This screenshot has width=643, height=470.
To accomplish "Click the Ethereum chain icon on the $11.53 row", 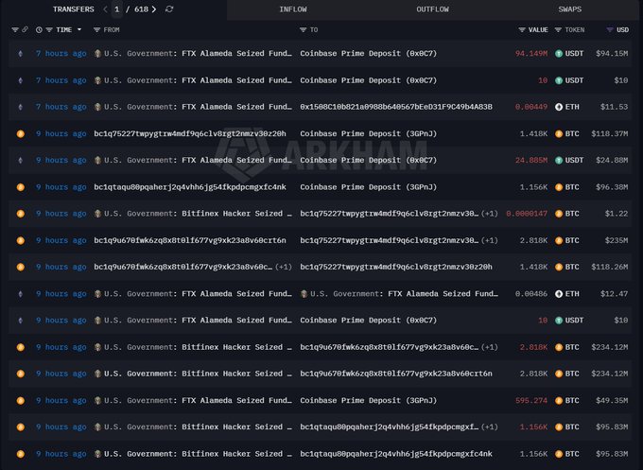I will point(21,107).
